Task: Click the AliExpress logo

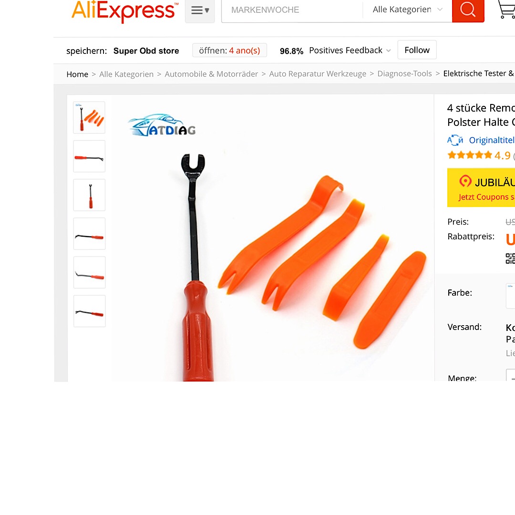Action: point(125,11)
